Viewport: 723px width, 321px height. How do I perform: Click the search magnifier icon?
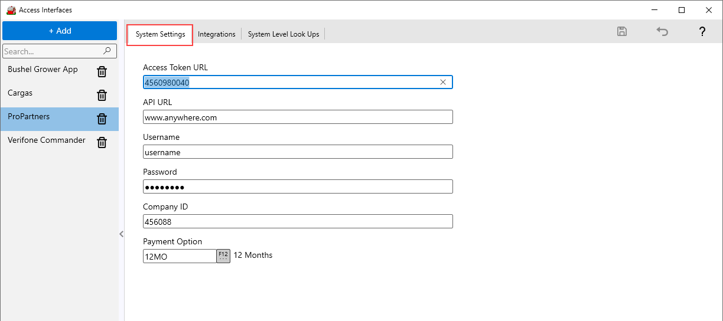click(x=107, y=51)
